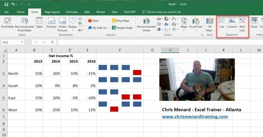This screenshot has height=137, width=263.
Task: Open Recommended Charts
Action: [x=146, y=24]
